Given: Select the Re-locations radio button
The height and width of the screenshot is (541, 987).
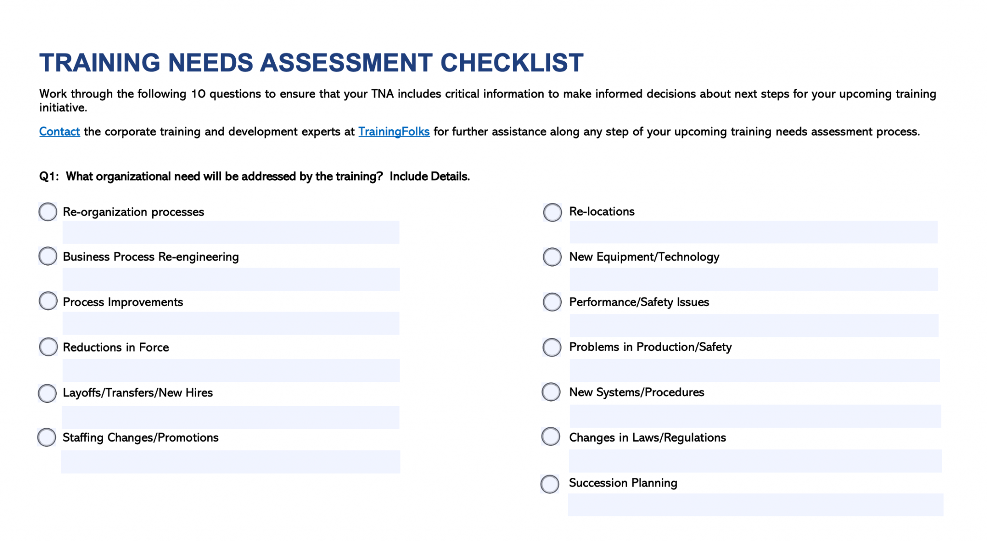Looking at the screenshot, I should coord(552,212).
